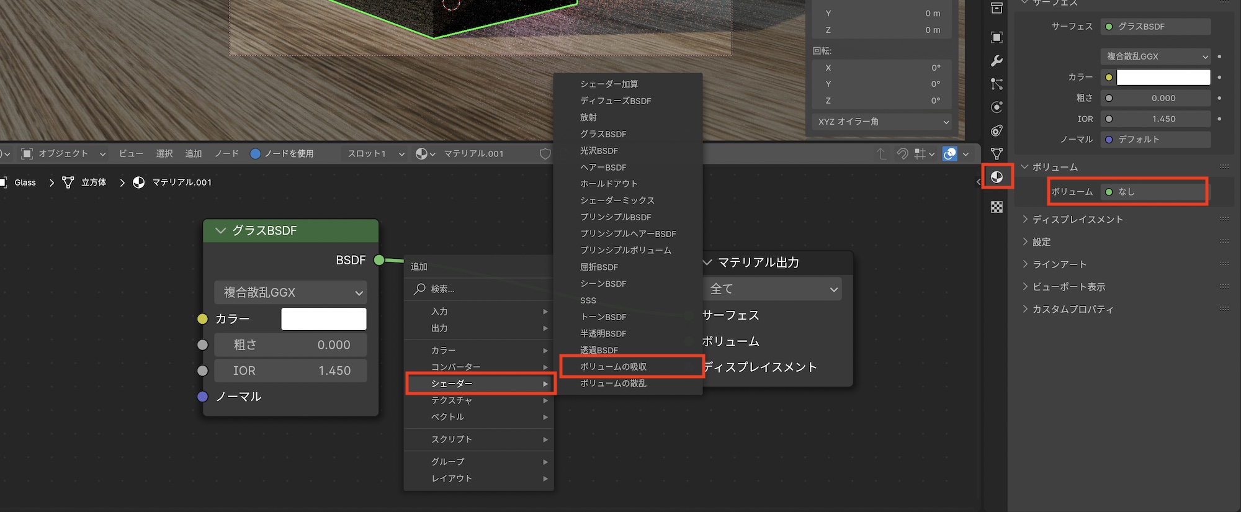Click the サーフェス 'グラスBSDF' button
Screen dimensions: 1241x512
click(1154, 27)
